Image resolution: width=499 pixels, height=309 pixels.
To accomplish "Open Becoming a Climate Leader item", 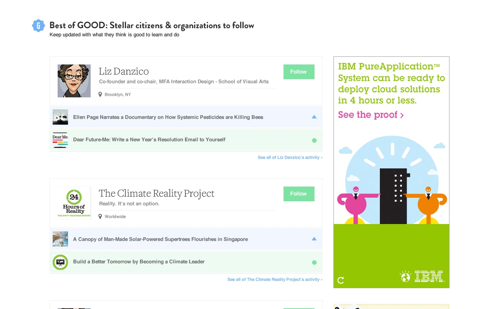I will [x=139, y=261].
